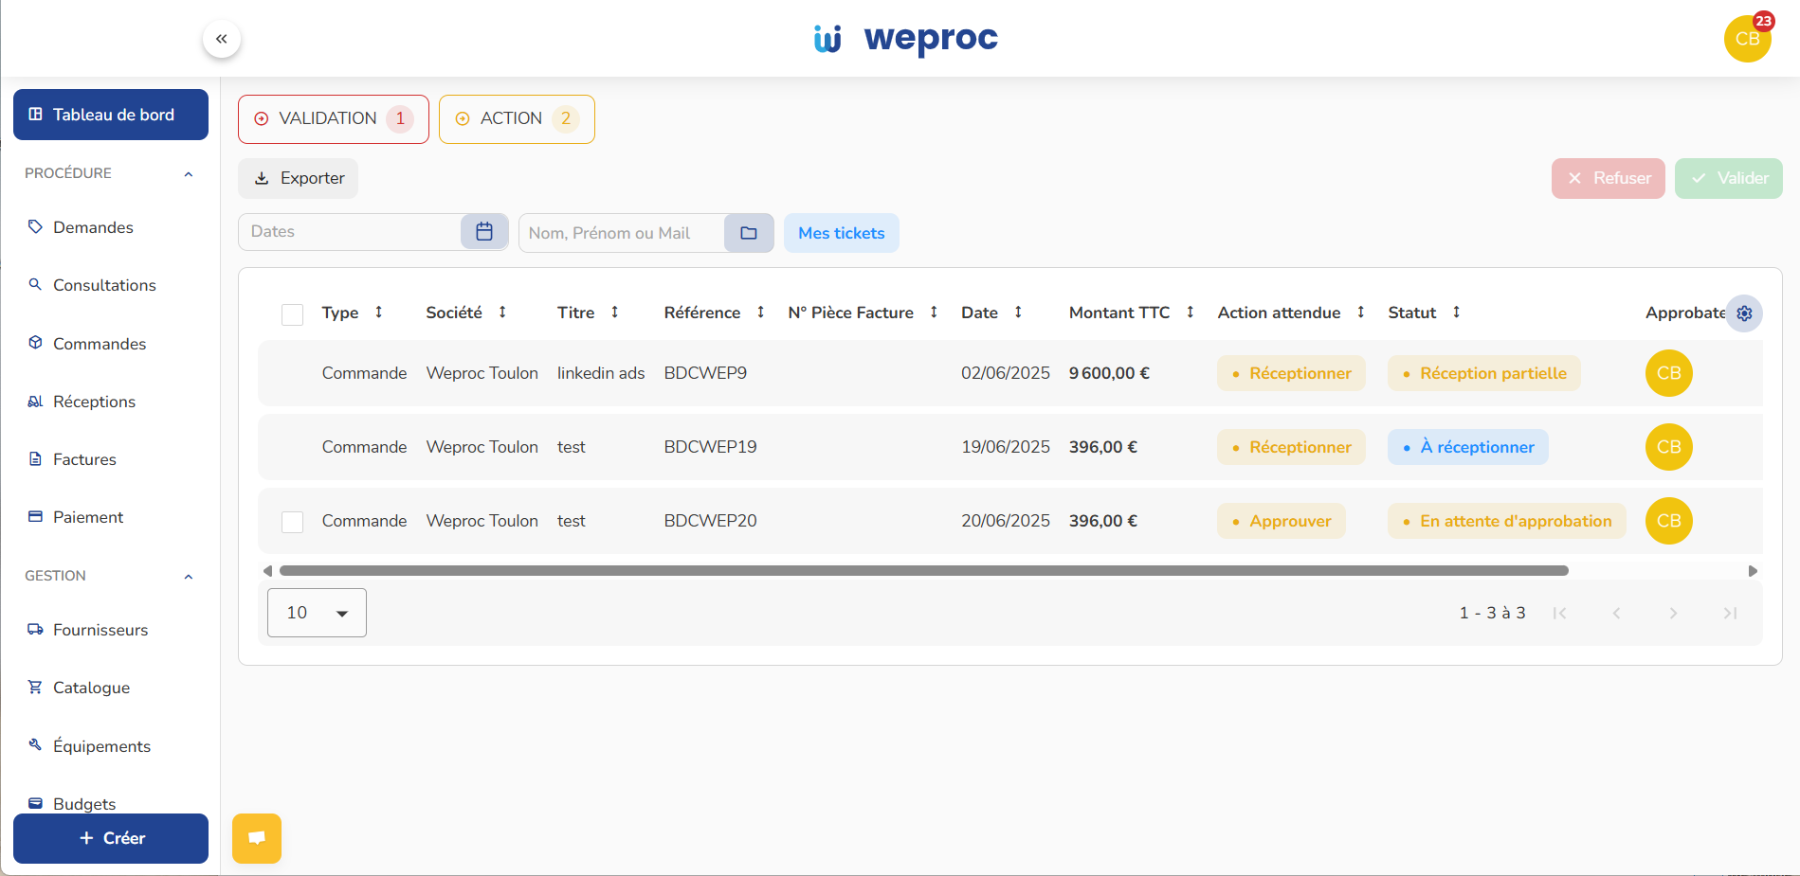The image size is (1800, 876).
Task: Open the calendar date picker icon
Action: [484, 232]
